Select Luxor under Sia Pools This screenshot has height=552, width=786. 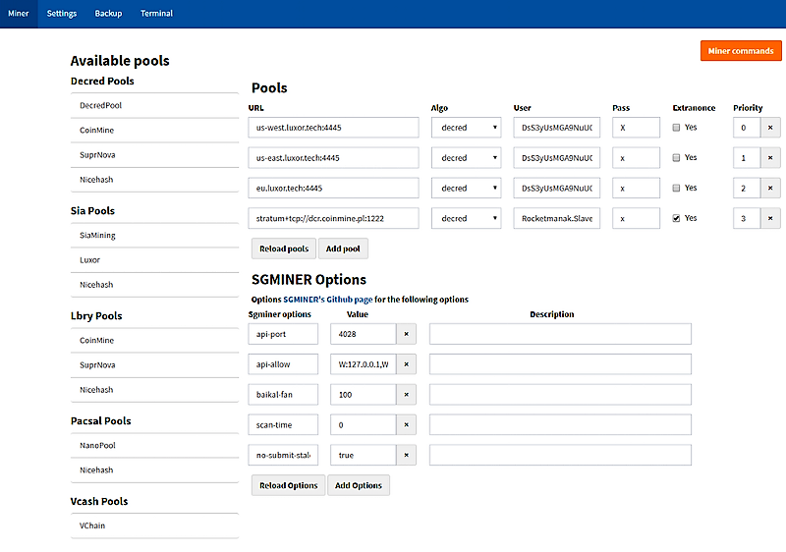(x=154, y=260)
